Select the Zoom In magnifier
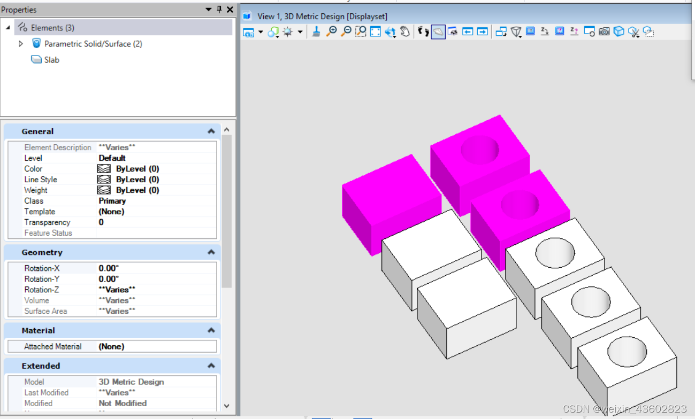Screen dimensions: 695x419 [x=331, y=32]
